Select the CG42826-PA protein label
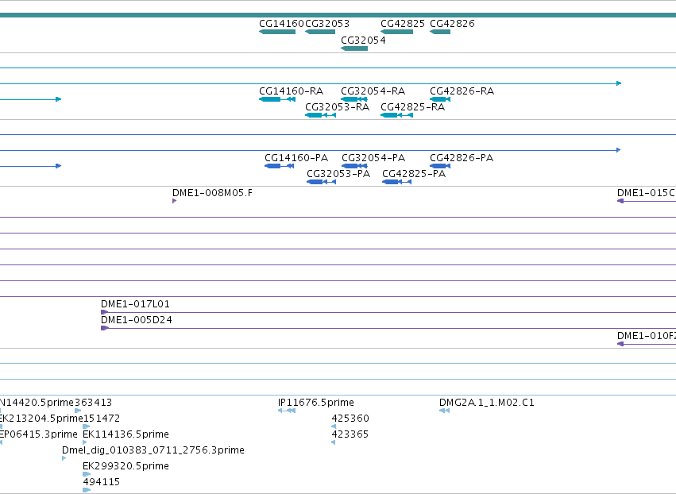This screenshot has height=494, width=676. (x=462, y=158)
